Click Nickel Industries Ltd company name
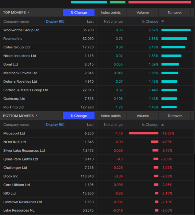The height and width of the screenshot is (215, 195). click(20, 56)
